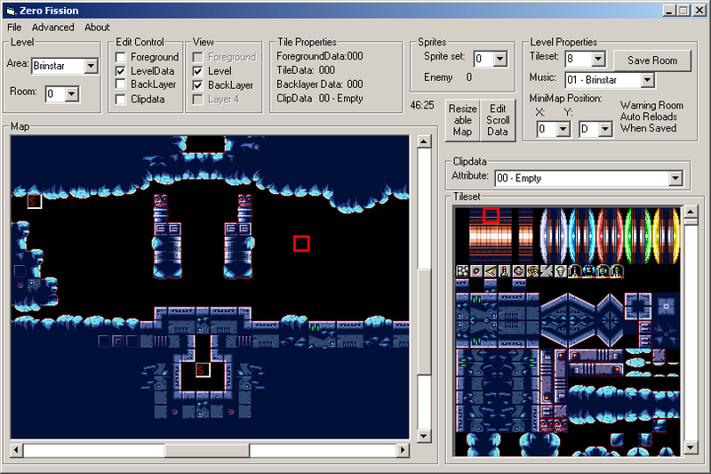
Task: Select the shot block tile with white dots
Action: coord(462,271)
